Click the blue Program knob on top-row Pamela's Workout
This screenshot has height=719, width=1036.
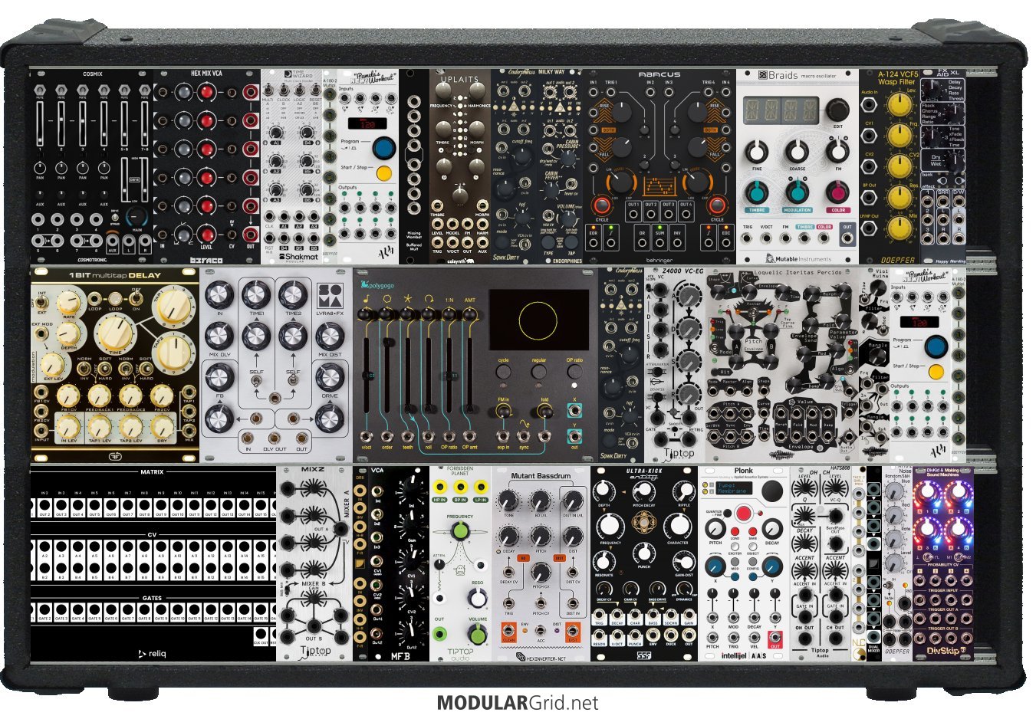(383, 147)
